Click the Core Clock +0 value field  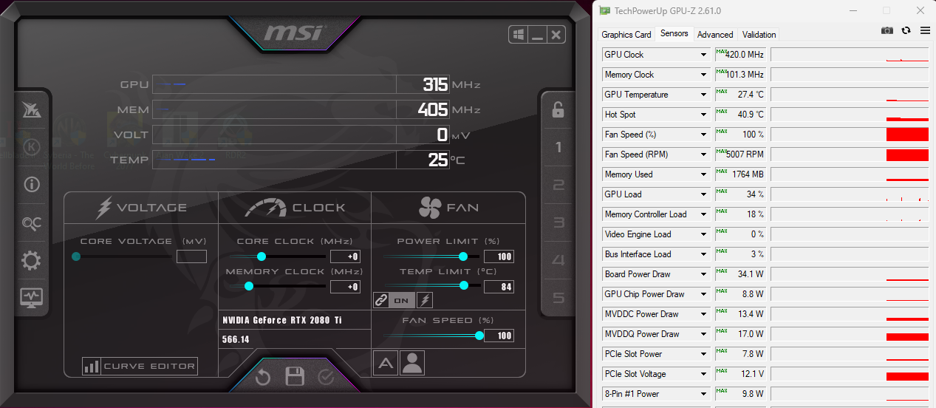(x=345, y=256)
